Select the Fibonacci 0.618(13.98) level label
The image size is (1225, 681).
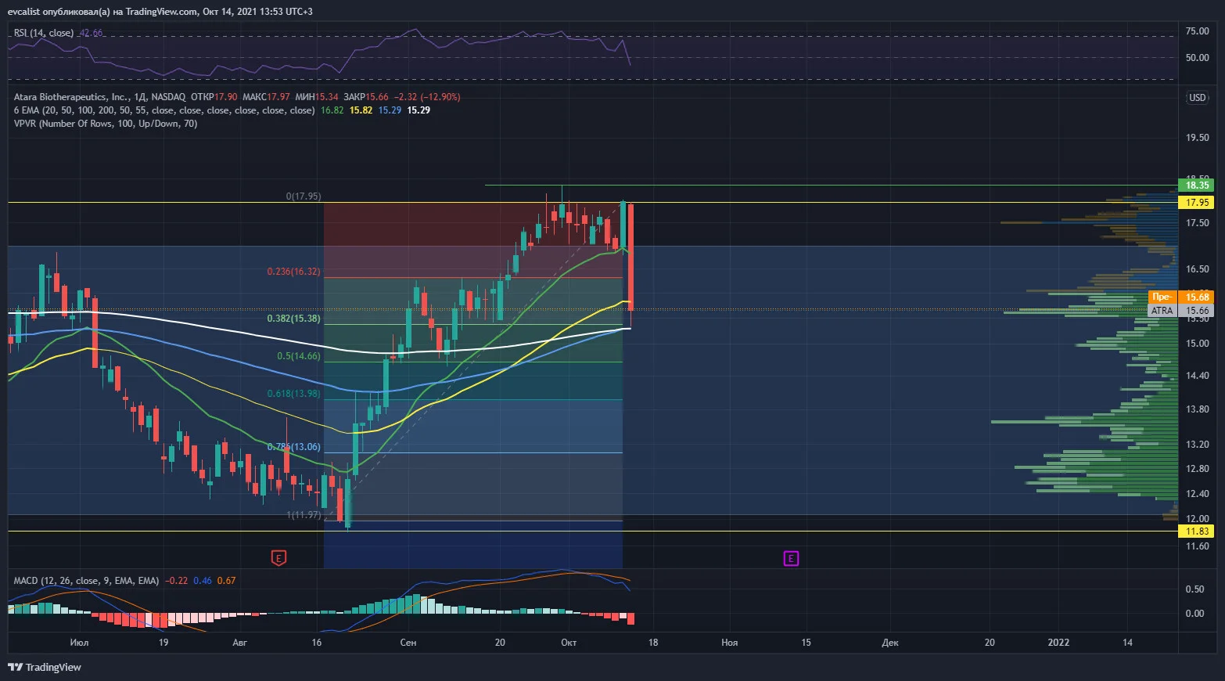[x=293, y=394]
